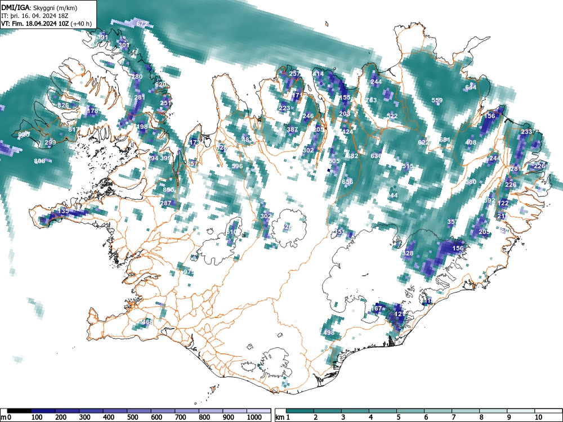Click the 178 value in the Westfjords
This screenshot has height=422, width=563.
(x=92, y=111)
